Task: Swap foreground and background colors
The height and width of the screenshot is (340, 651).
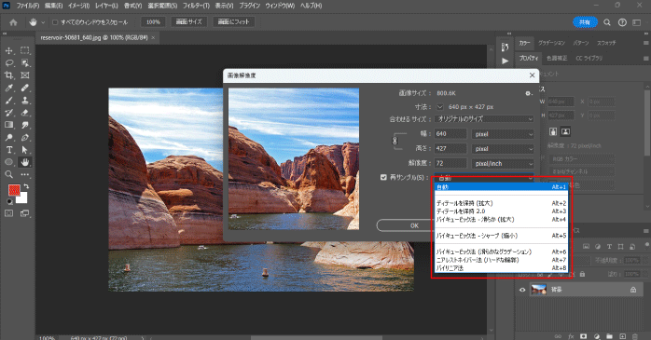Action: (26, 186)
